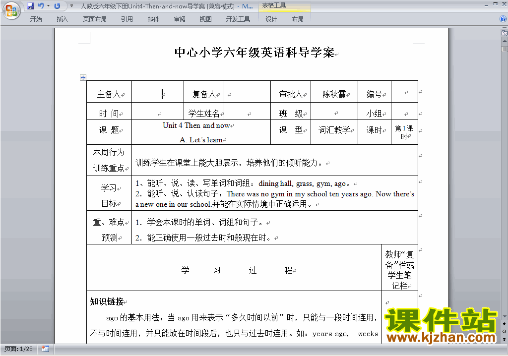Click the table move handle icon
The width and height of the screenshot is (508, 356).
tap(83, 77)
